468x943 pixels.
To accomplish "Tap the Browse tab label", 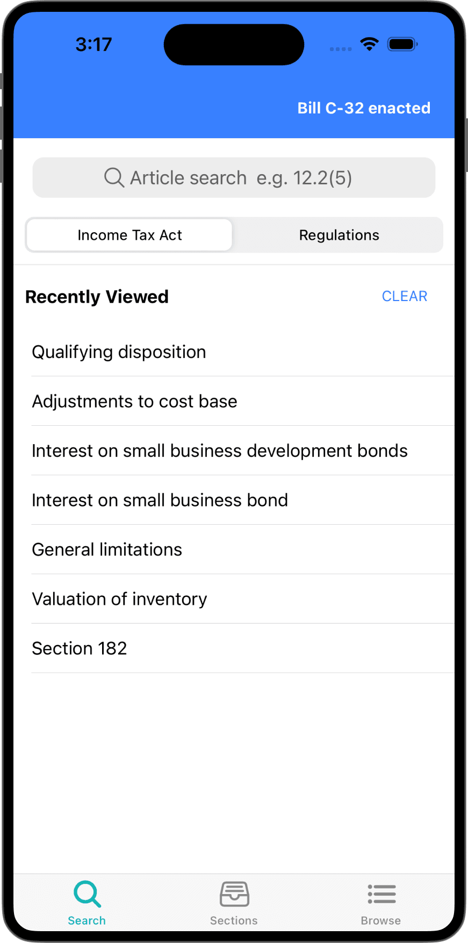I will (381, 920).
